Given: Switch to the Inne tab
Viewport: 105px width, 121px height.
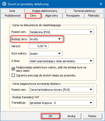Looking at the screenshot, I should (x=12, y=11).
